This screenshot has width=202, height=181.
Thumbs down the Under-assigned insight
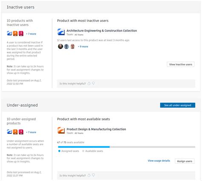[x=93, y=175]
